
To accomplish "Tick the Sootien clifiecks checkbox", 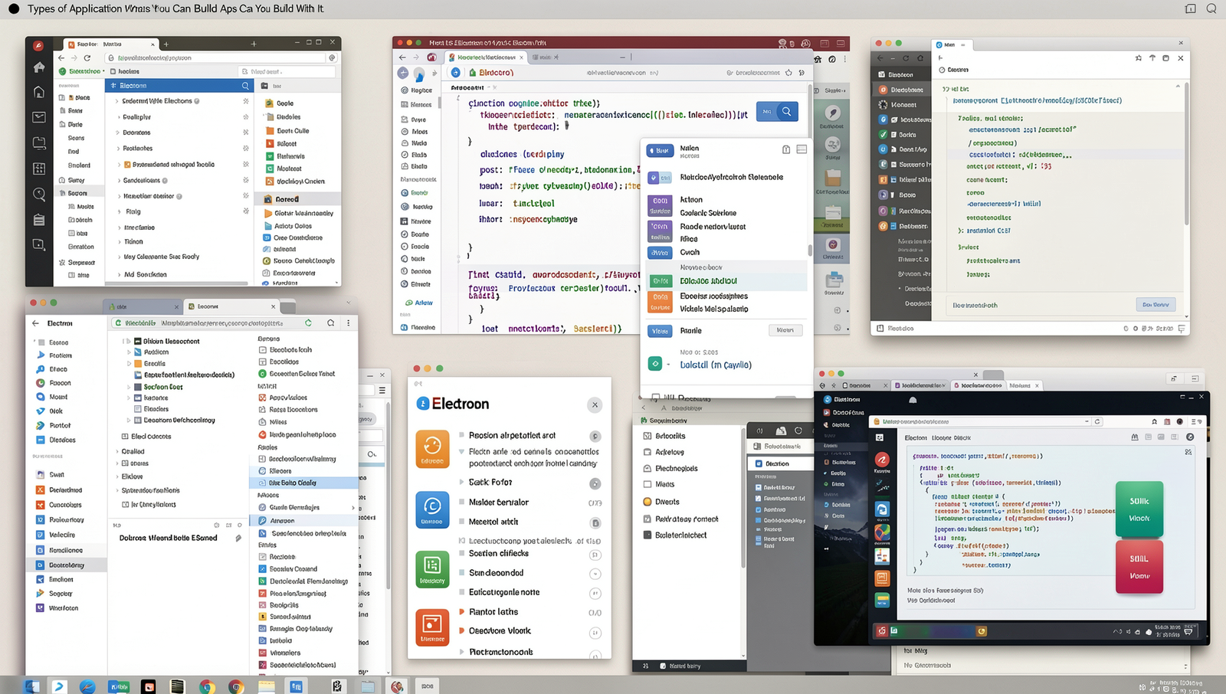I will click(461, 553).
